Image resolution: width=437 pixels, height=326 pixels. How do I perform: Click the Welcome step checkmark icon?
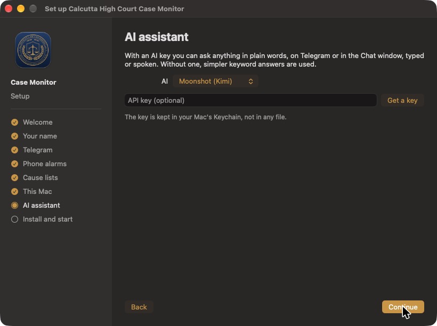click(14, 123)
